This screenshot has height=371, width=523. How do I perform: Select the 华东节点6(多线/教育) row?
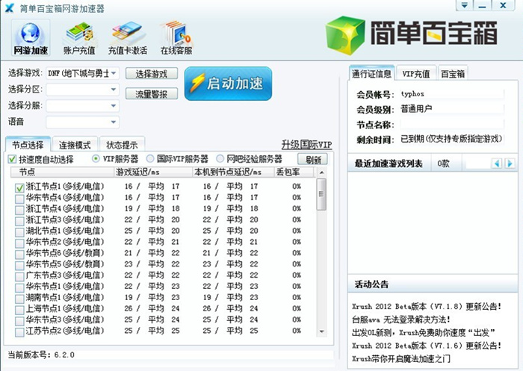coord(164,253)
